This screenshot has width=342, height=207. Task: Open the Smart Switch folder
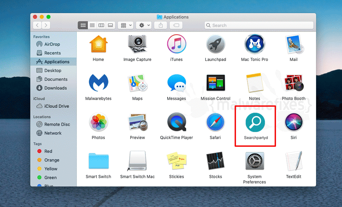(x=98, y=161)
